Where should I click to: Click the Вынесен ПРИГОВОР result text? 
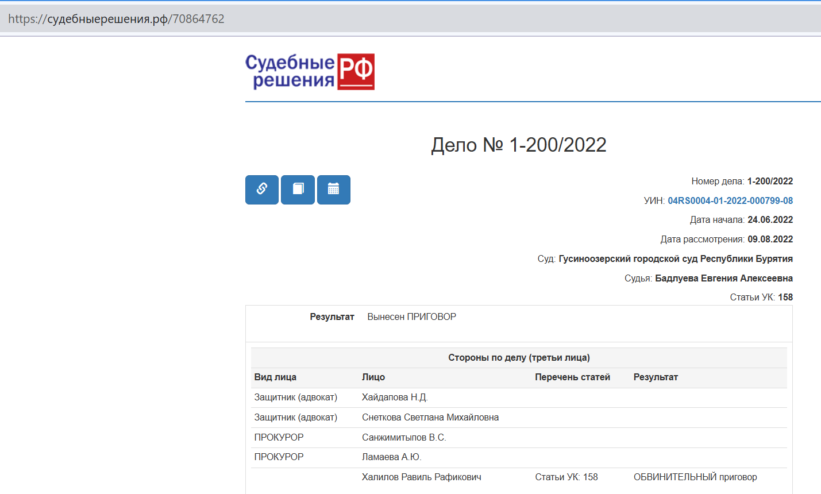411,317
